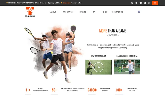Play the New to TennisAsia video

(x=98, y=67)
